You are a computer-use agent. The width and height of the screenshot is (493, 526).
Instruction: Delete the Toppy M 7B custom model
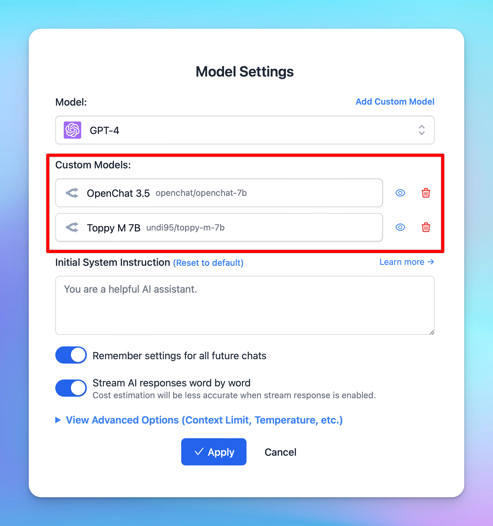[426, 227]
